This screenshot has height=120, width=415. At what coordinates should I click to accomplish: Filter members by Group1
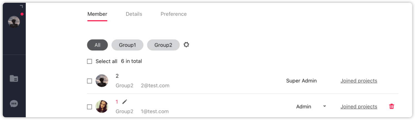tap(127, 45)
